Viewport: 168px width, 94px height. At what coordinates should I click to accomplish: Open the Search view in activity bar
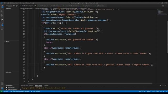[x=2, y=11]
